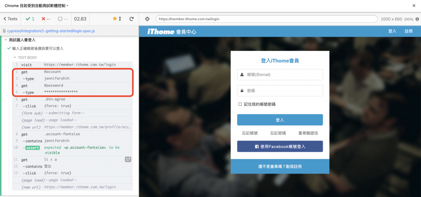Select the visit command row

72,65
